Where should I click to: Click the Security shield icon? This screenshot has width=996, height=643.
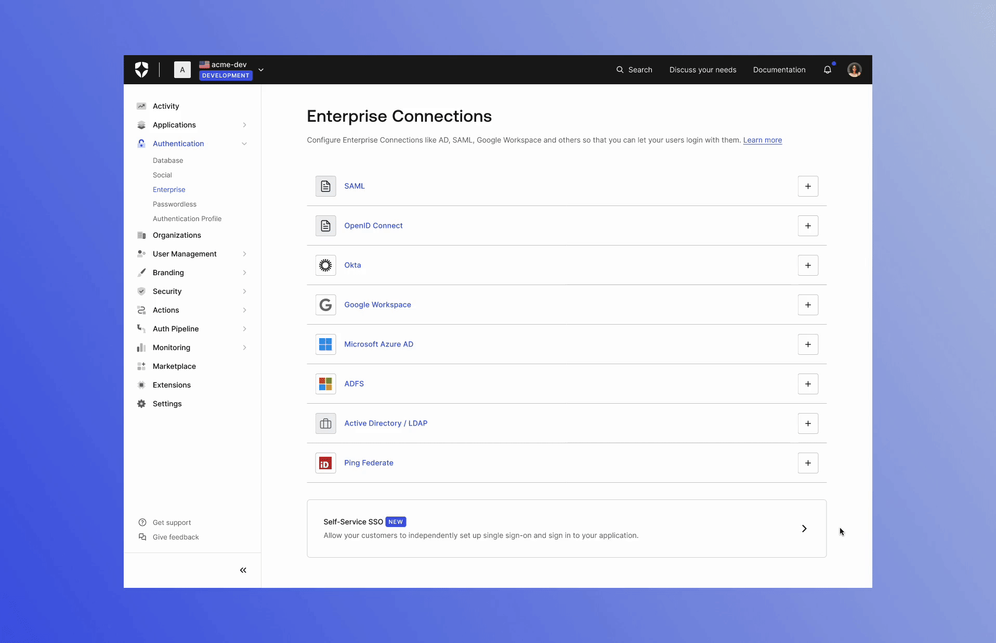(141, 291)
